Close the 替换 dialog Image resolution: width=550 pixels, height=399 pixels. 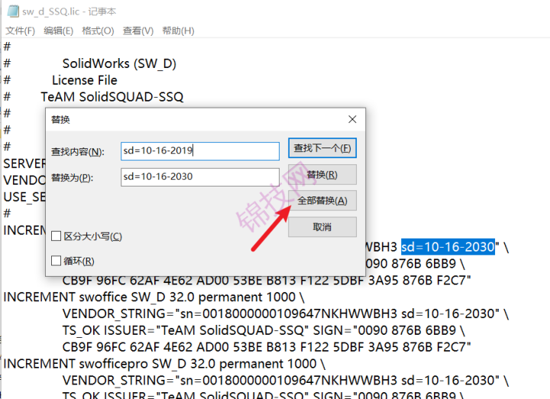point(352,119)
